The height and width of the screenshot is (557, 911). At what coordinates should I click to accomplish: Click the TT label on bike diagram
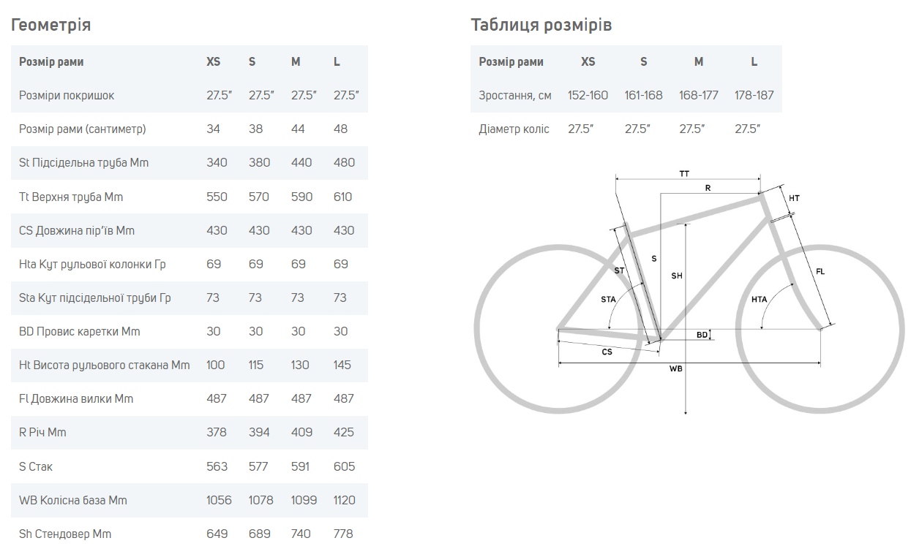click(684, 174)
